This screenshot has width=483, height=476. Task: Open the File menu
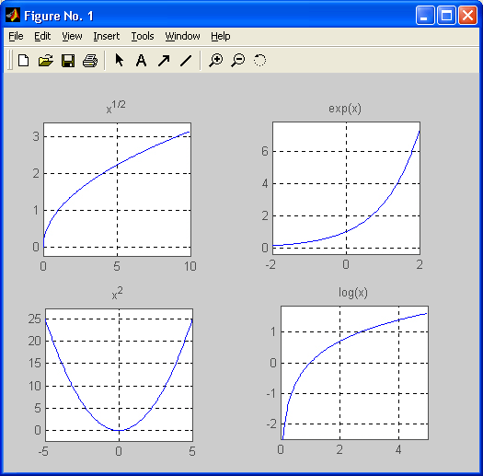[16, 37]
